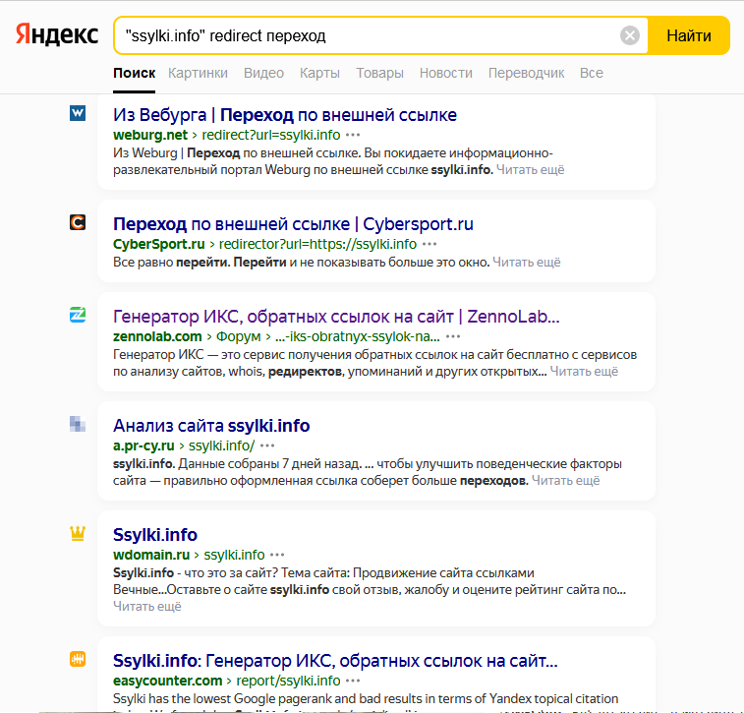Image resolution: width=744 pixels, height=713 pixels.
Task: Click the 'redirector?url=https://ssylki.info' path link
Action: [x=317, y=245]
